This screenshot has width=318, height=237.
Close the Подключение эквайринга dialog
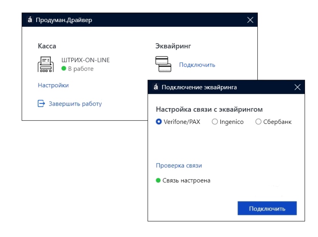[x=297, y=87]
